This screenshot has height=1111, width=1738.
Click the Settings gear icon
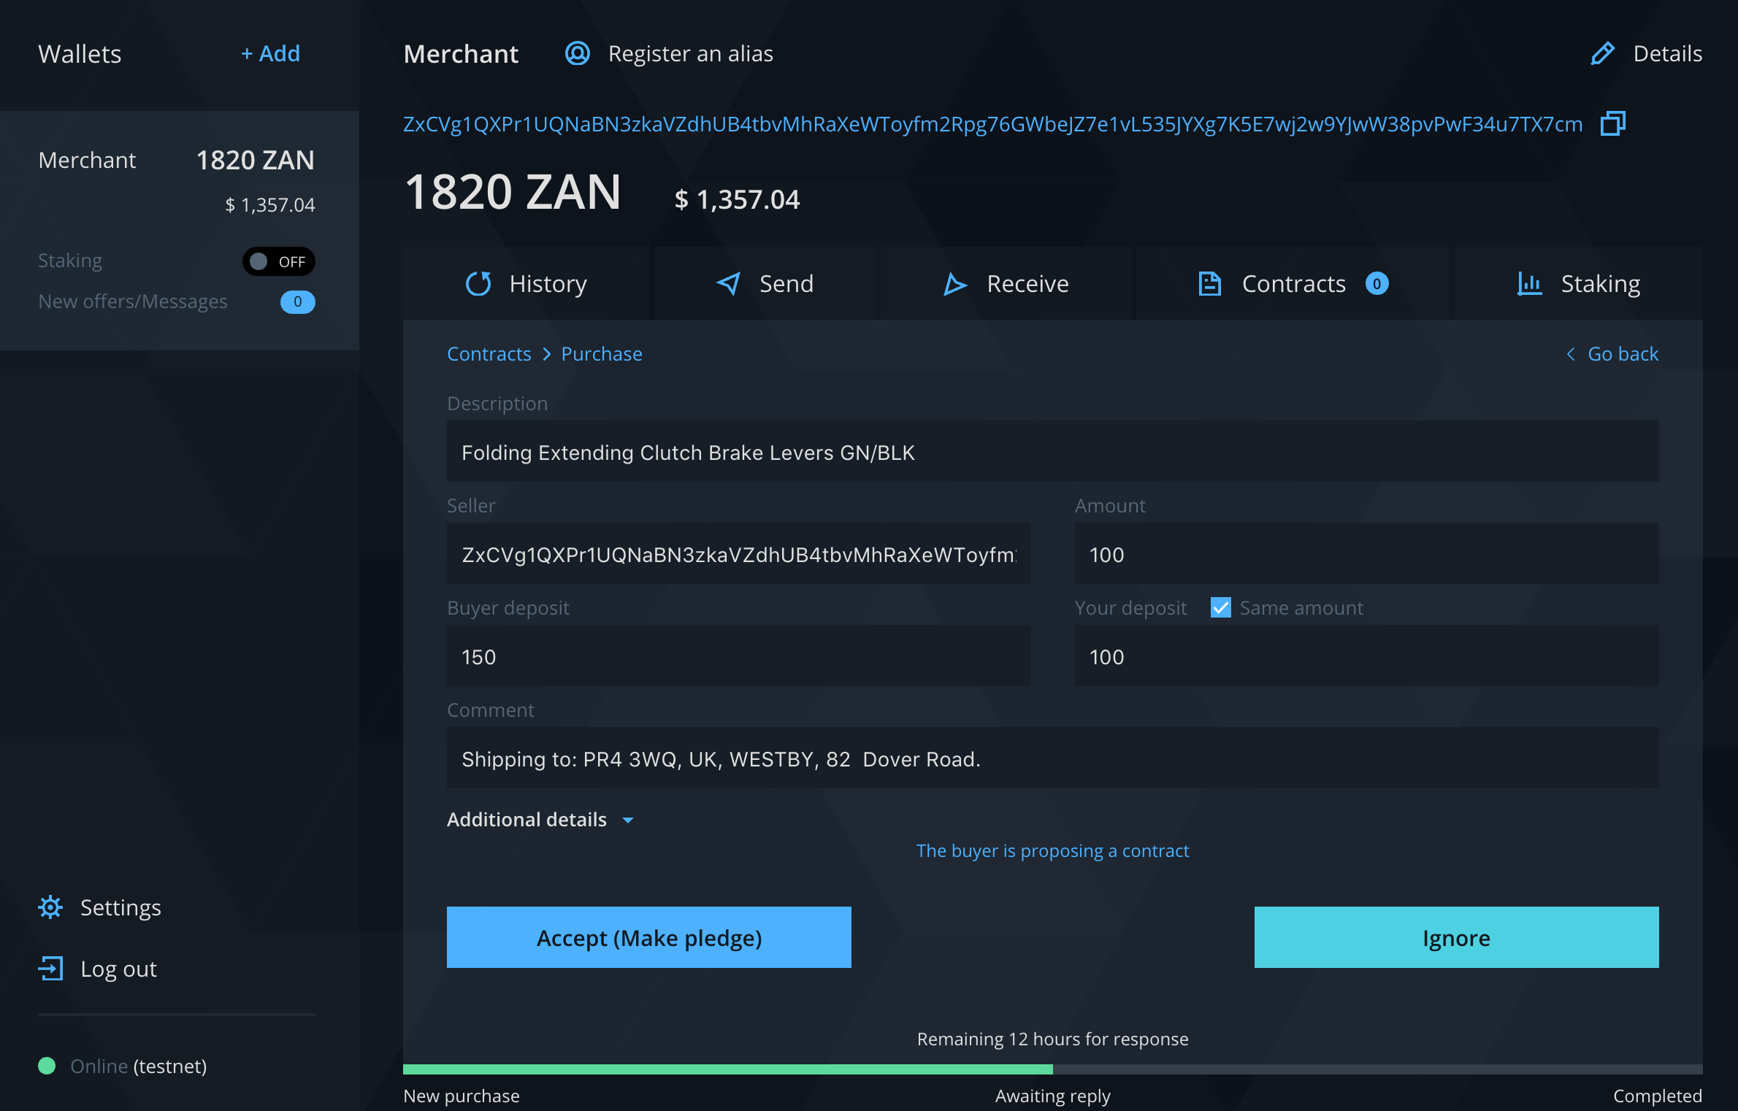(x=50, y=907)
